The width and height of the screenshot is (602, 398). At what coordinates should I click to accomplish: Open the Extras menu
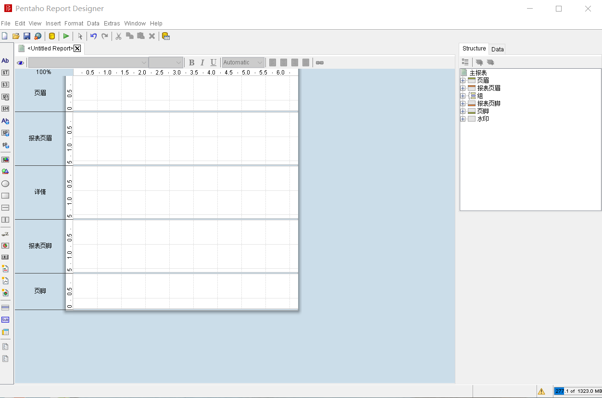click(112, 23)
